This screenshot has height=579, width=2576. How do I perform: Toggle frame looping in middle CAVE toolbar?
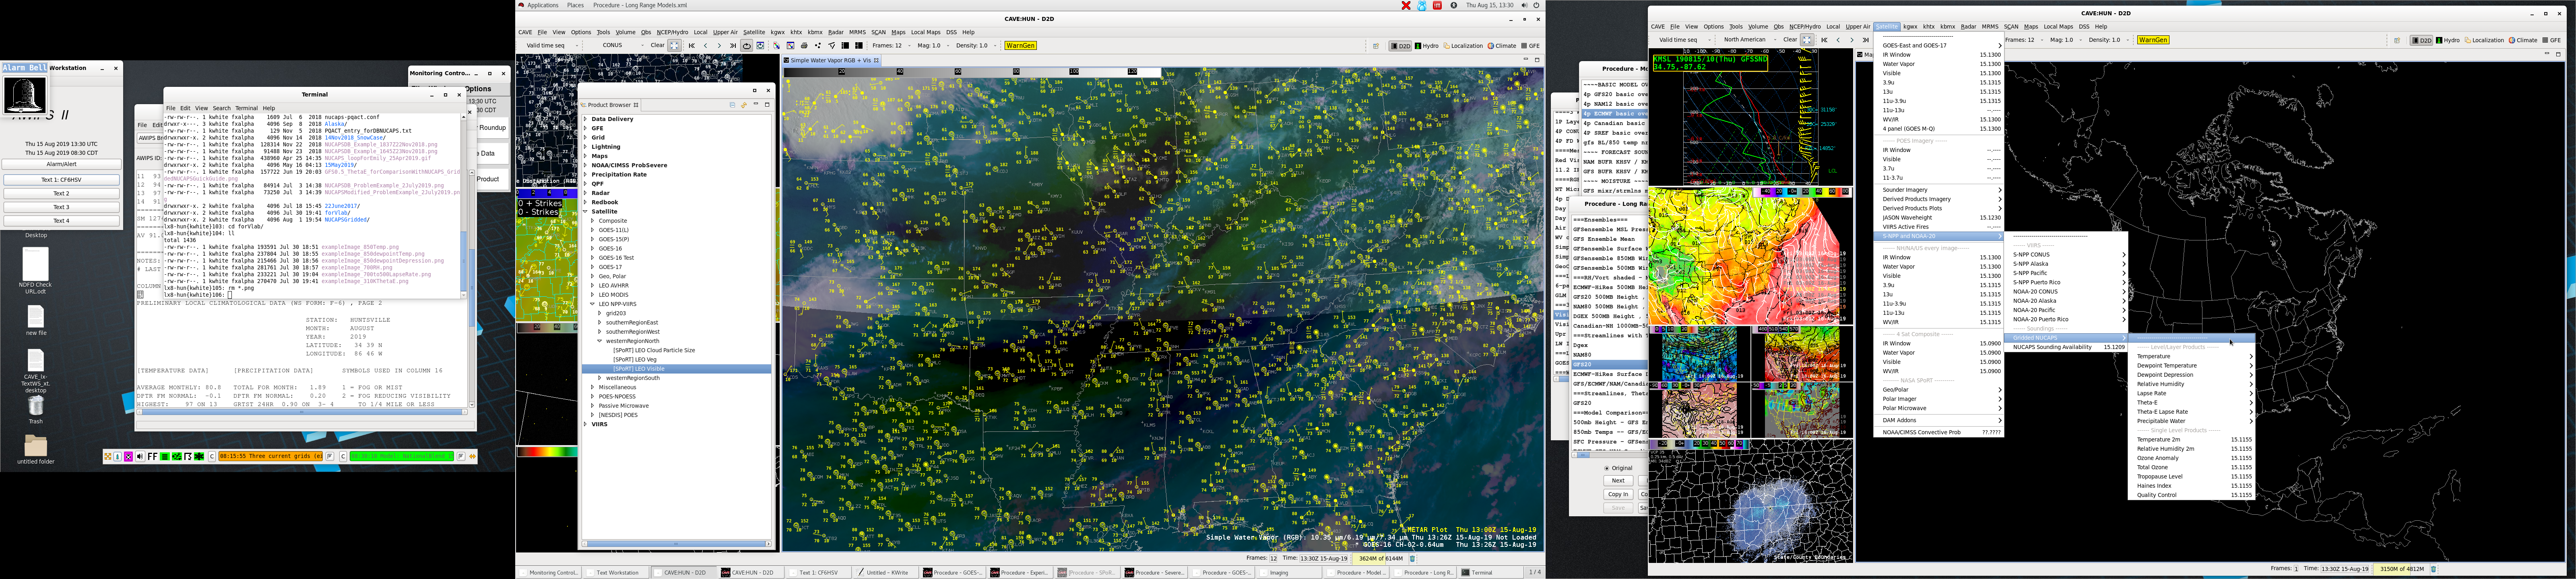pyautogui.click(x=747, y=45)
